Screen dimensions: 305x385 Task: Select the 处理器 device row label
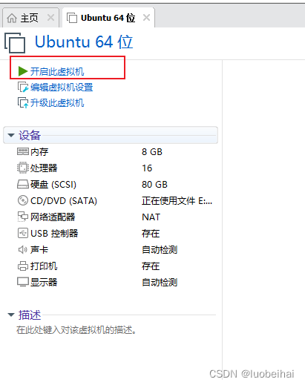tap(44, 168)
